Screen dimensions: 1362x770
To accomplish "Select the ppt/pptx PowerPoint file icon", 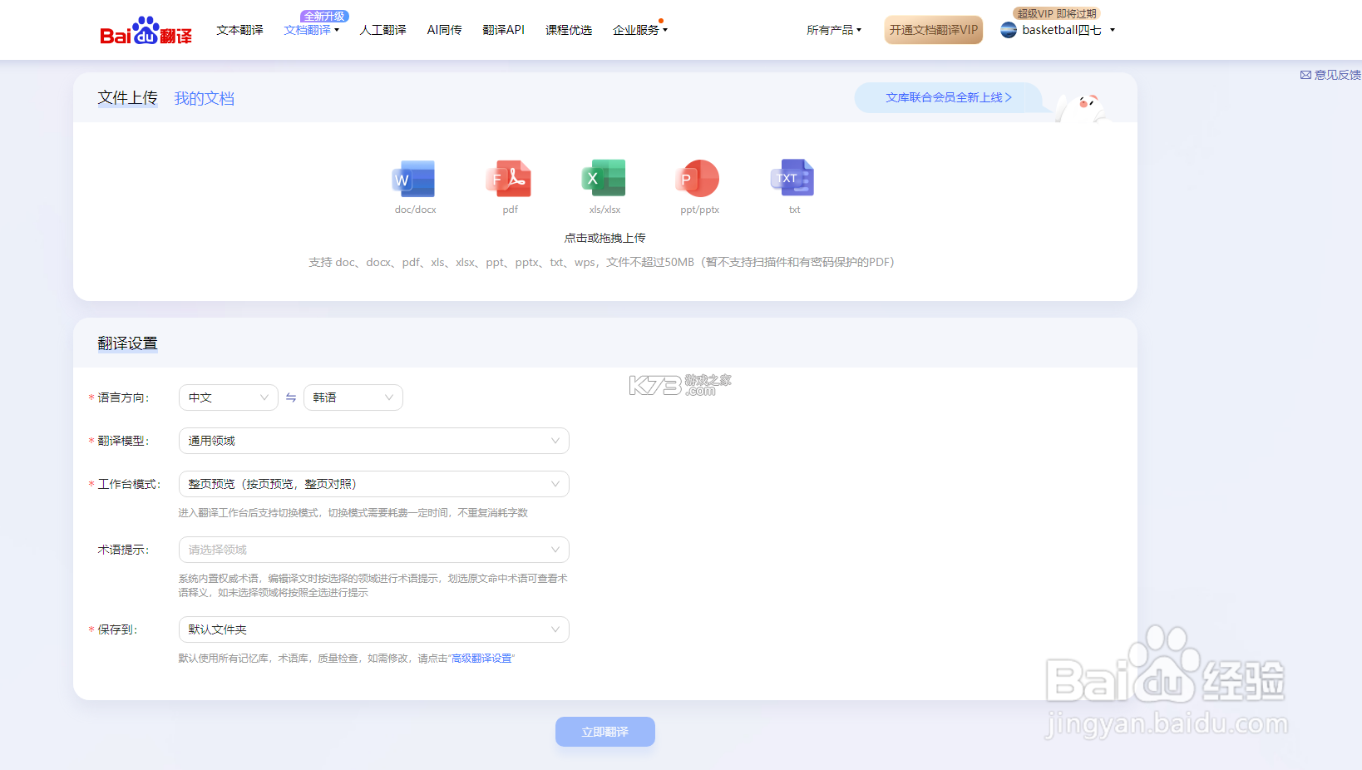I will (x=698, y=178).
